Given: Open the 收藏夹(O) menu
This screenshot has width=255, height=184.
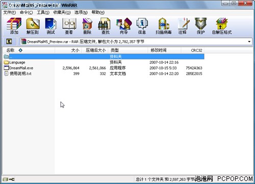Looking at the screenshot, I should coord(62,12).
